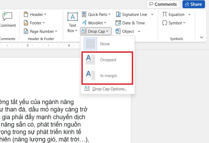Image resolution: width=209 pixels, height=143 pixels.
Task: Click the Object icon
Action: pyautogui.click(x=118, y=31)
